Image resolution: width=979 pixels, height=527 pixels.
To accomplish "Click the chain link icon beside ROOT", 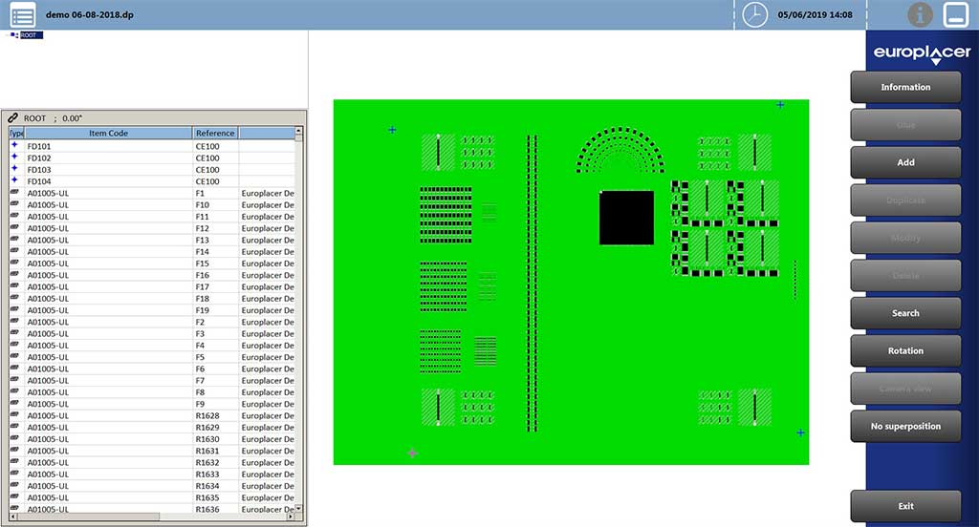I will click(x=13, y=118).
